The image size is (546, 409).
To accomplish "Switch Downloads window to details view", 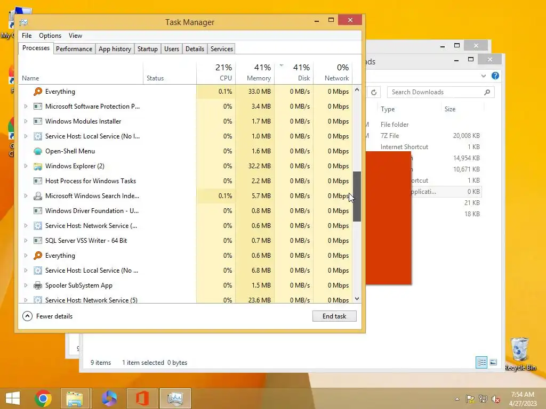I will (x=481, y=362).
